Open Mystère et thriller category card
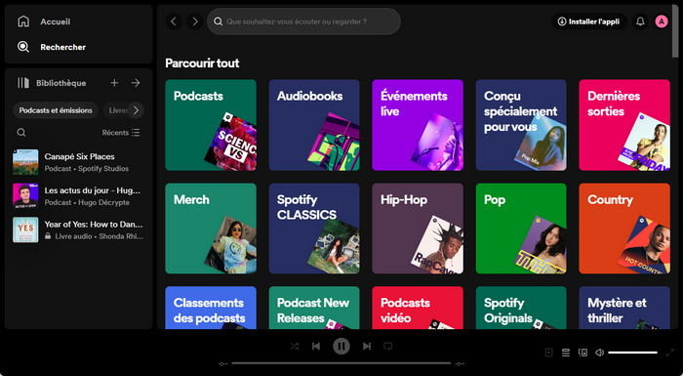This screenshot has width=683, height=376. [624, 308]
